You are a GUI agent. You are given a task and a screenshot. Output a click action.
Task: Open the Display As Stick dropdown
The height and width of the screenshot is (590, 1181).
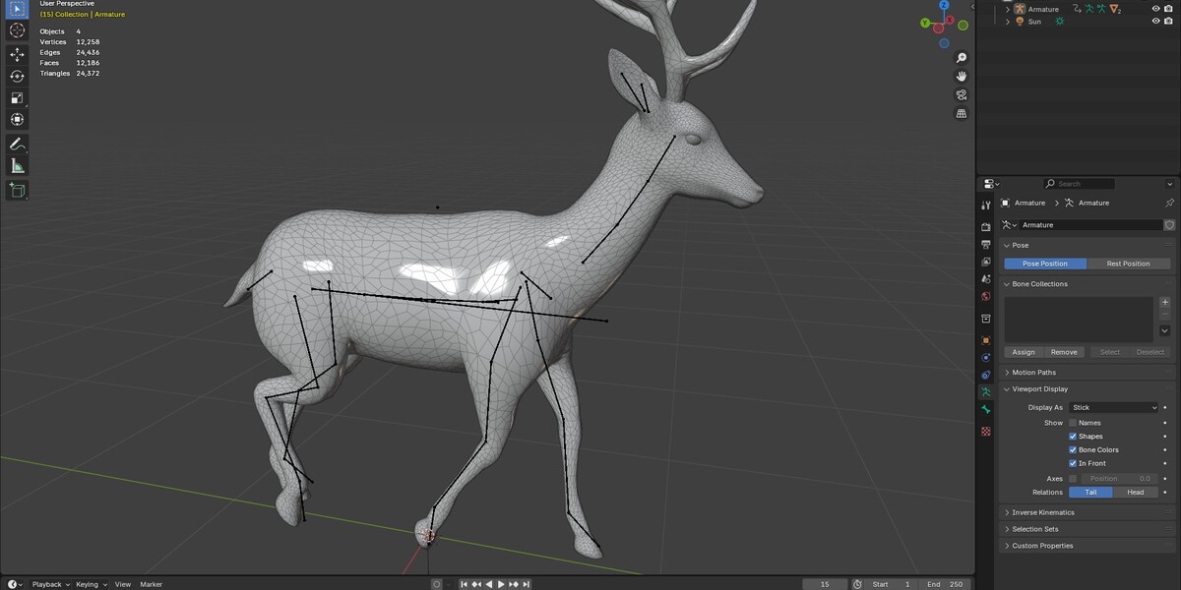point(1115,407)
